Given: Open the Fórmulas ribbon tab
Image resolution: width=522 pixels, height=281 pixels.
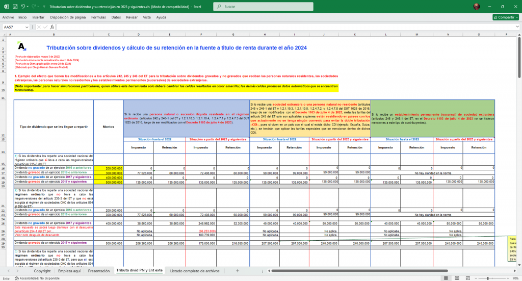Looking at the screenshot, I should tap(98, 17).
